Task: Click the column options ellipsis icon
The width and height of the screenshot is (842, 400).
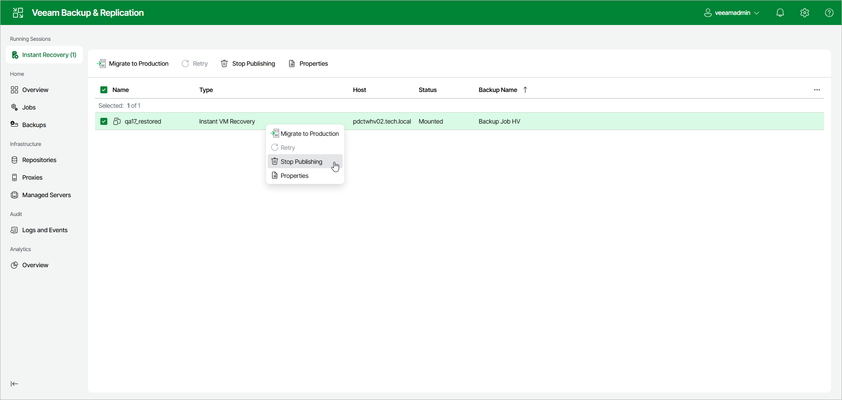Action: click(x=817, y=90)
